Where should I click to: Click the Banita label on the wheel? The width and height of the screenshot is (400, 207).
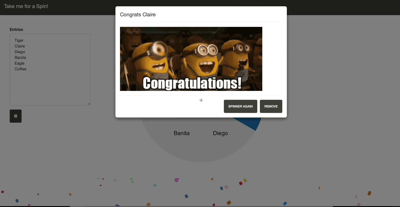[182, 133]
